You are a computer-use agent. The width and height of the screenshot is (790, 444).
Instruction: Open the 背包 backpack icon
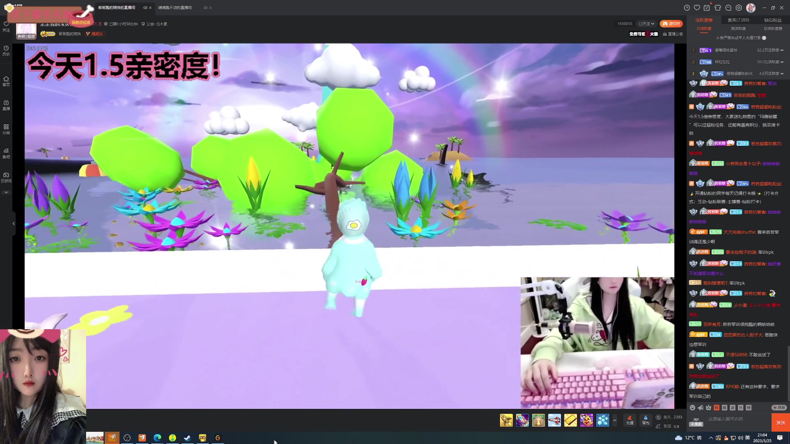click(x=646, y=420)
